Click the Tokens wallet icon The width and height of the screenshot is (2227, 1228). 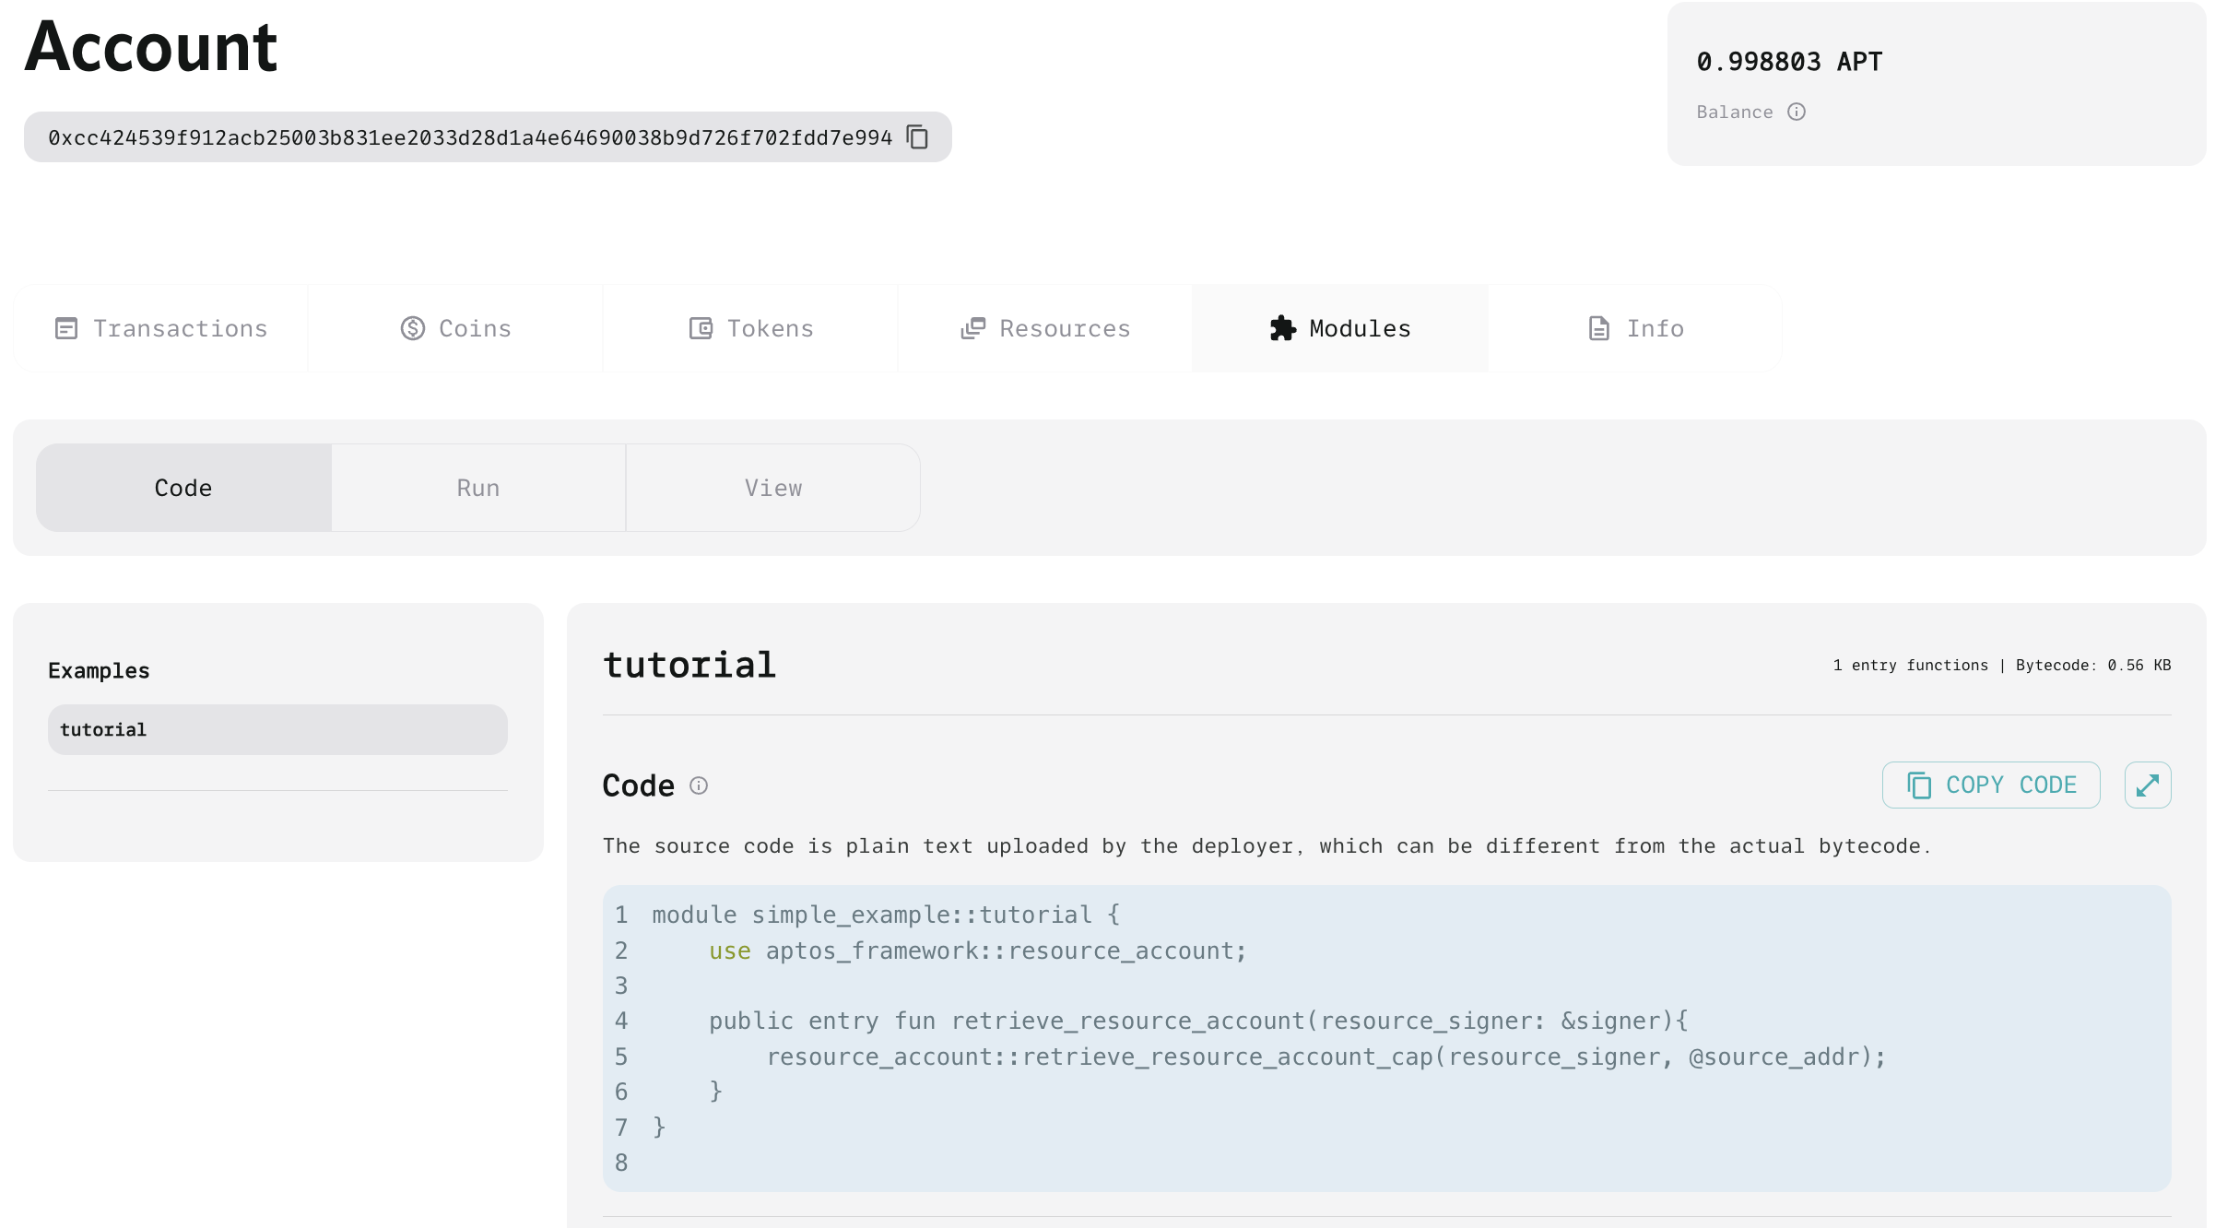(701, 328)
